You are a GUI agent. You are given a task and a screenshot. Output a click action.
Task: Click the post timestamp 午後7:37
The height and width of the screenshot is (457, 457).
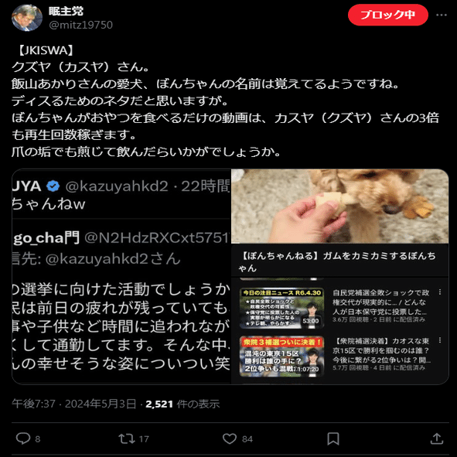(33, 404)
